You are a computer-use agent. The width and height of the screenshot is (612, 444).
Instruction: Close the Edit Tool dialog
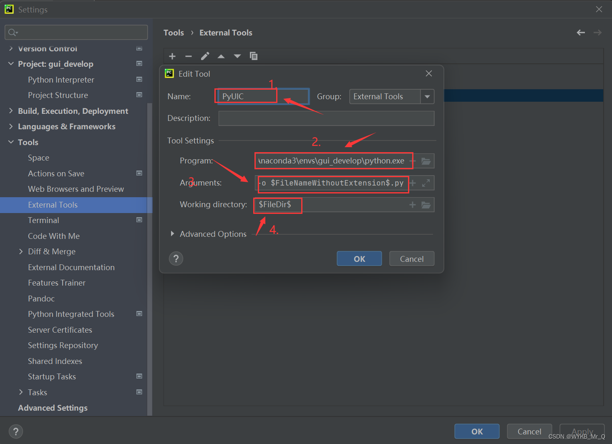click(428, 73)
